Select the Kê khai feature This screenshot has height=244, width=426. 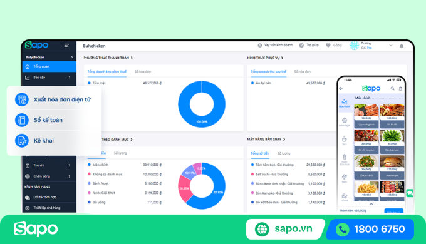(34, 141)
